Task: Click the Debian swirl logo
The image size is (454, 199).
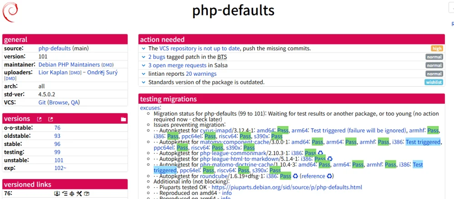Action: click(10, 12)
